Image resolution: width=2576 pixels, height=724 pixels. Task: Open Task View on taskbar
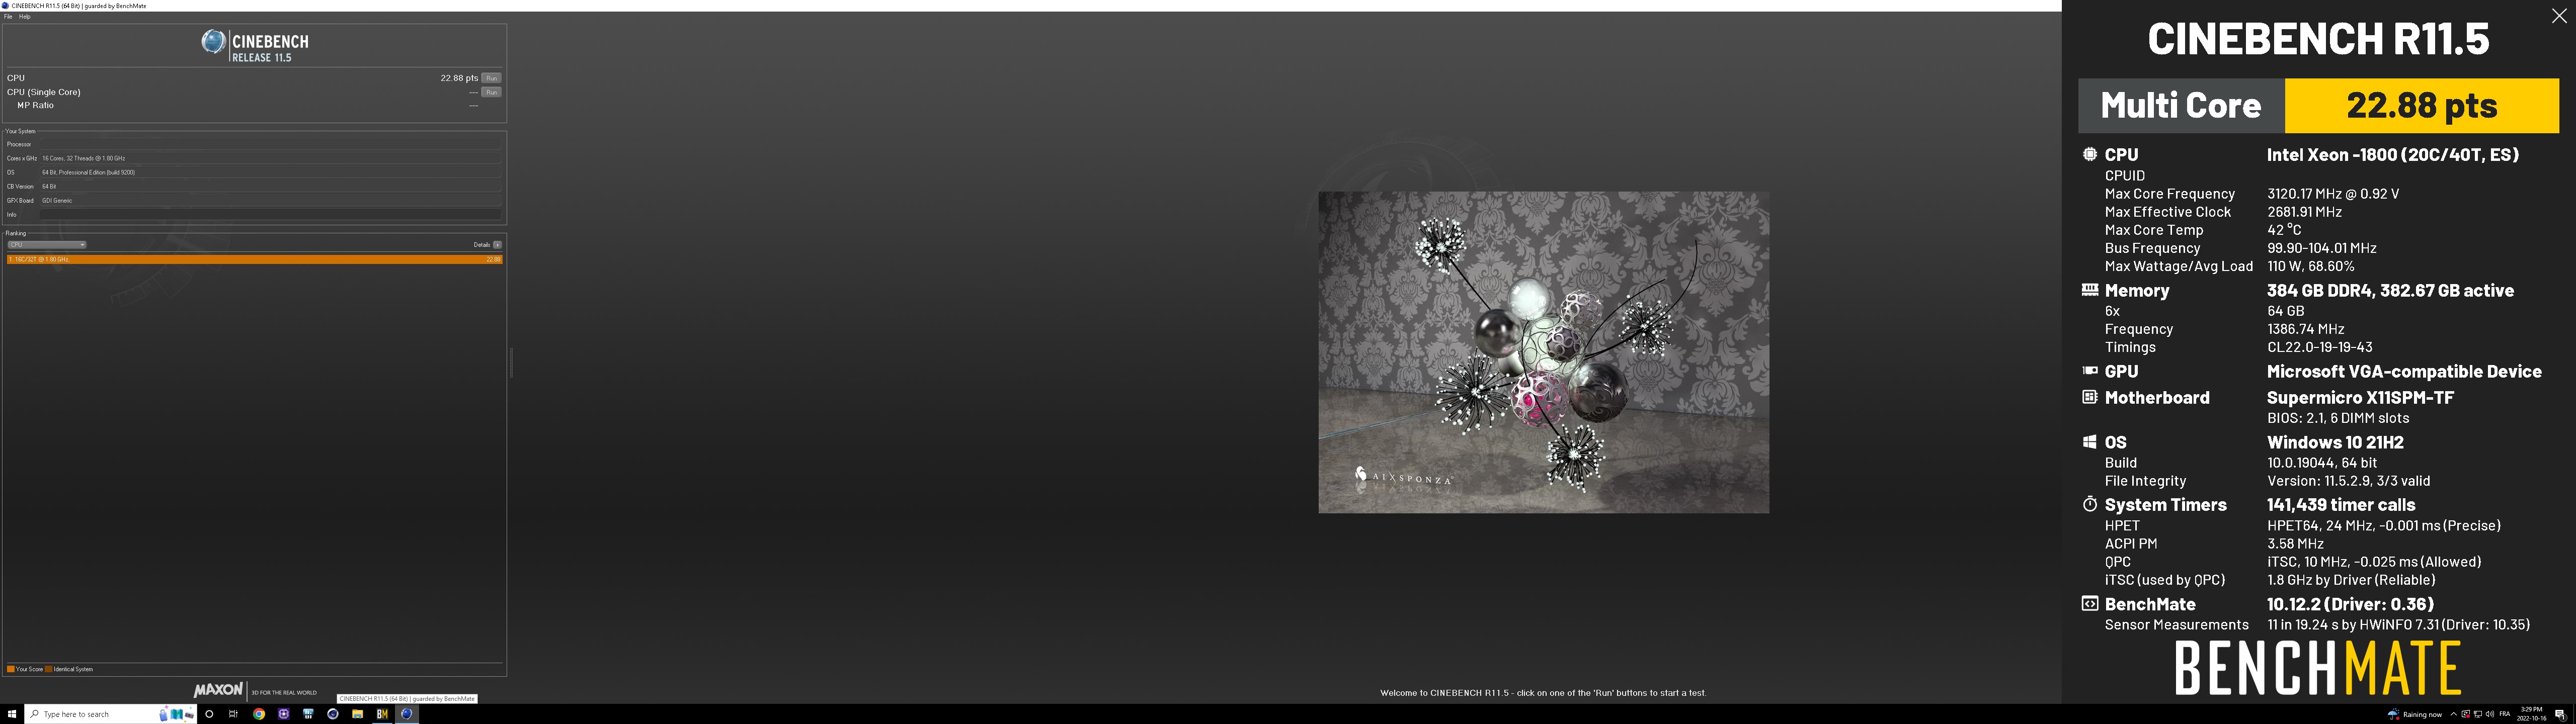233,714
